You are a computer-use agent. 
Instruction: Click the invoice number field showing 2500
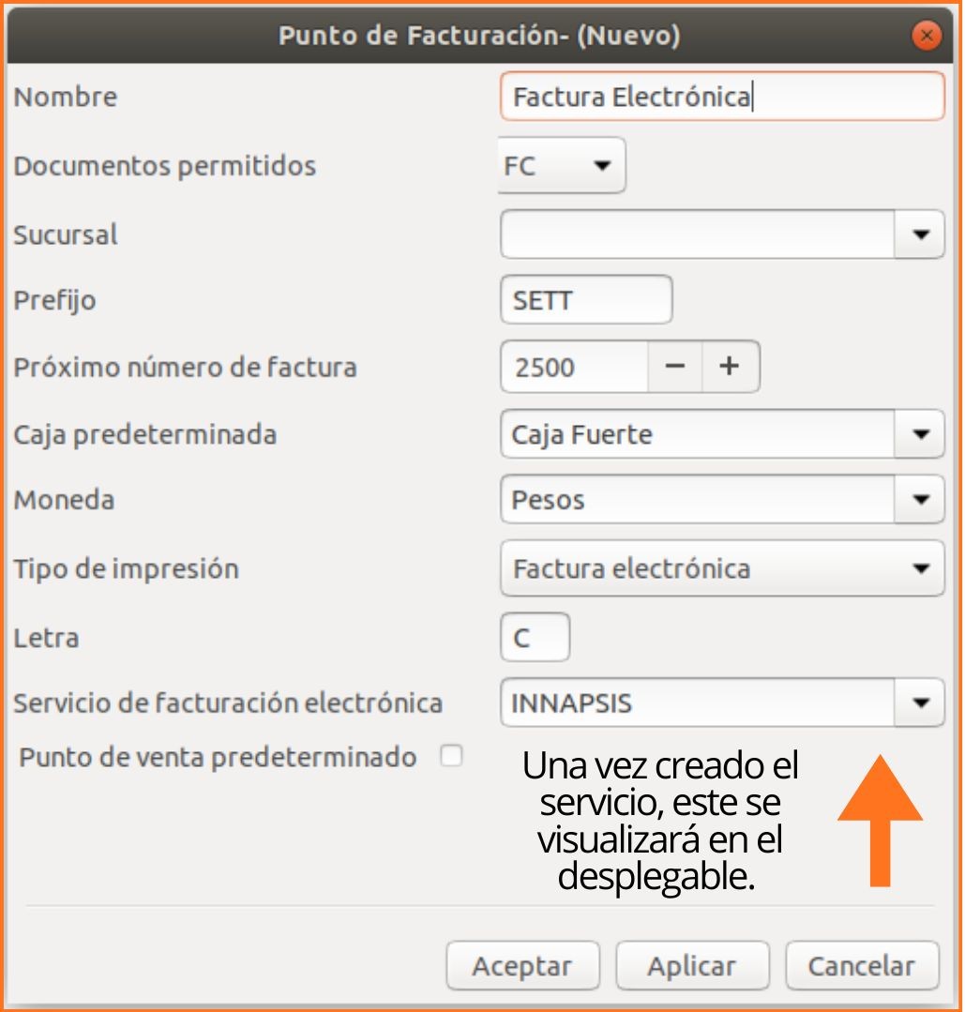pyautogui.click(x=572, y=366)
